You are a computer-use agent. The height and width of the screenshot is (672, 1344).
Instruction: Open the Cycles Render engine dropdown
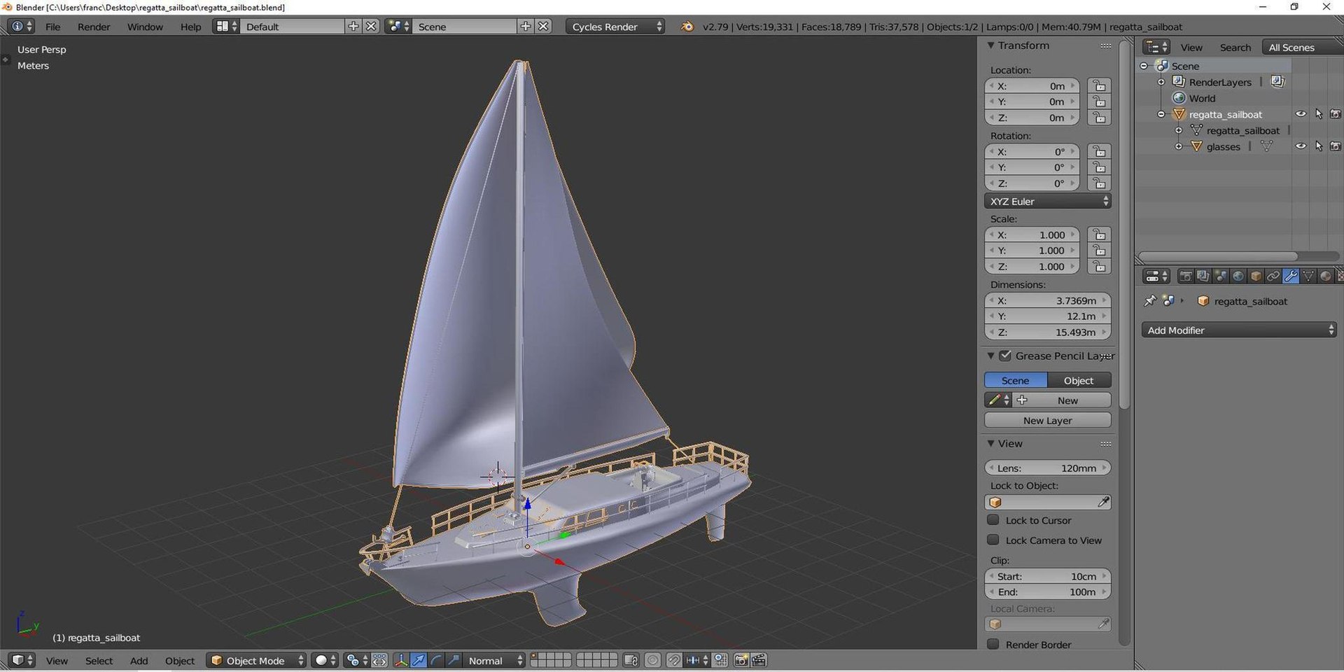tap(615, 27)
